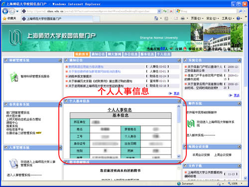Click the 注销 logout link in the banner
This screenshot has width=249, height=187.
click(x=179, y=49)
